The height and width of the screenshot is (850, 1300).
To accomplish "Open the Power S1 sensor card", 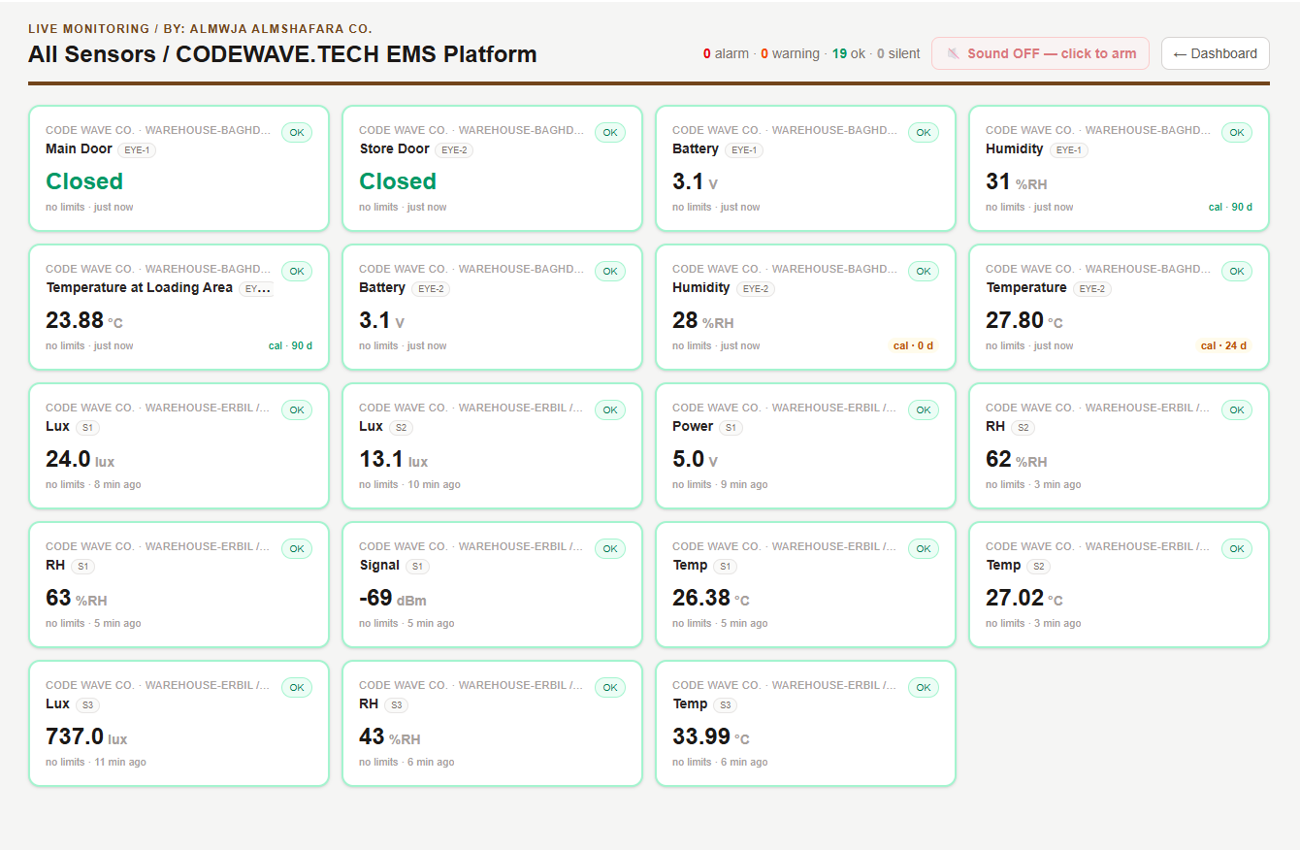I will click(805, 445).
